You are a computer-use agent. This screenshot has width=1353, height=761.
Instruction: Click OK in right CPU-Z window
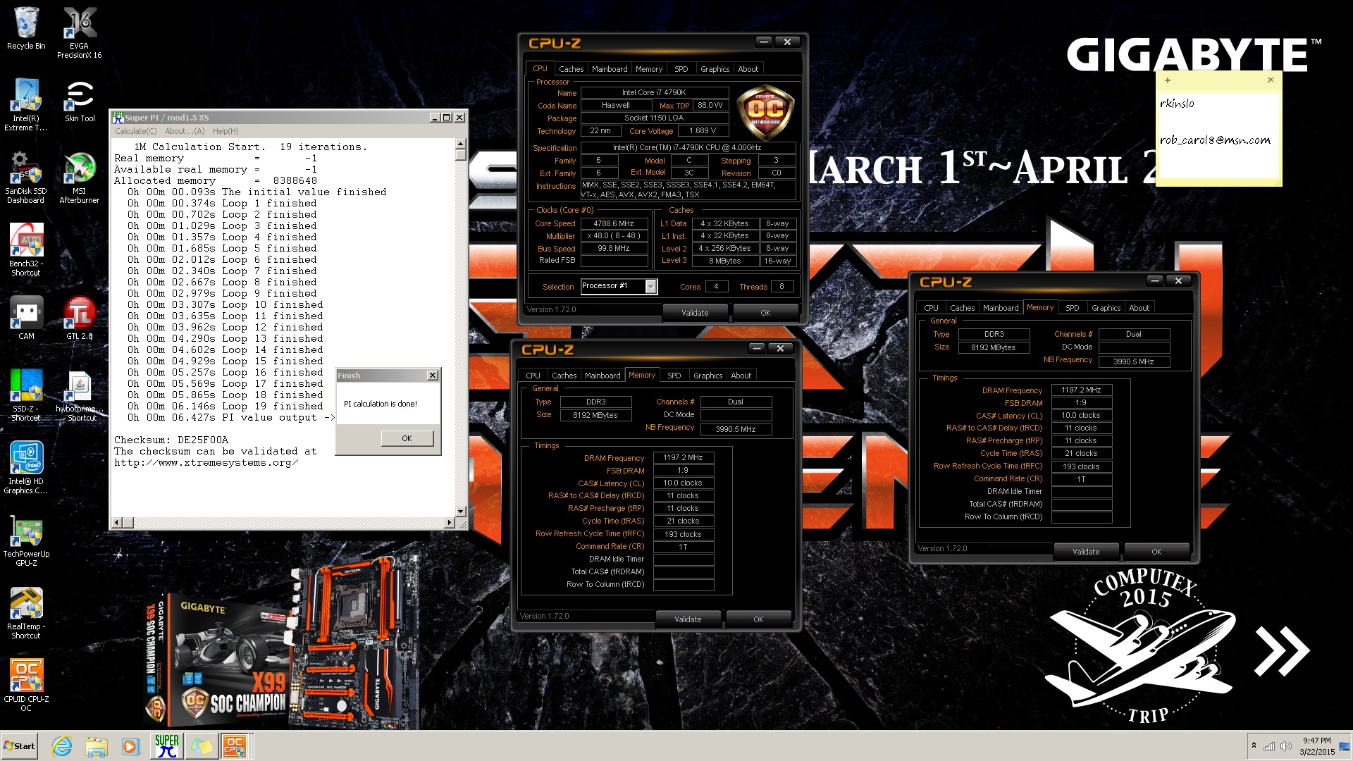(x=1156, y=552)
